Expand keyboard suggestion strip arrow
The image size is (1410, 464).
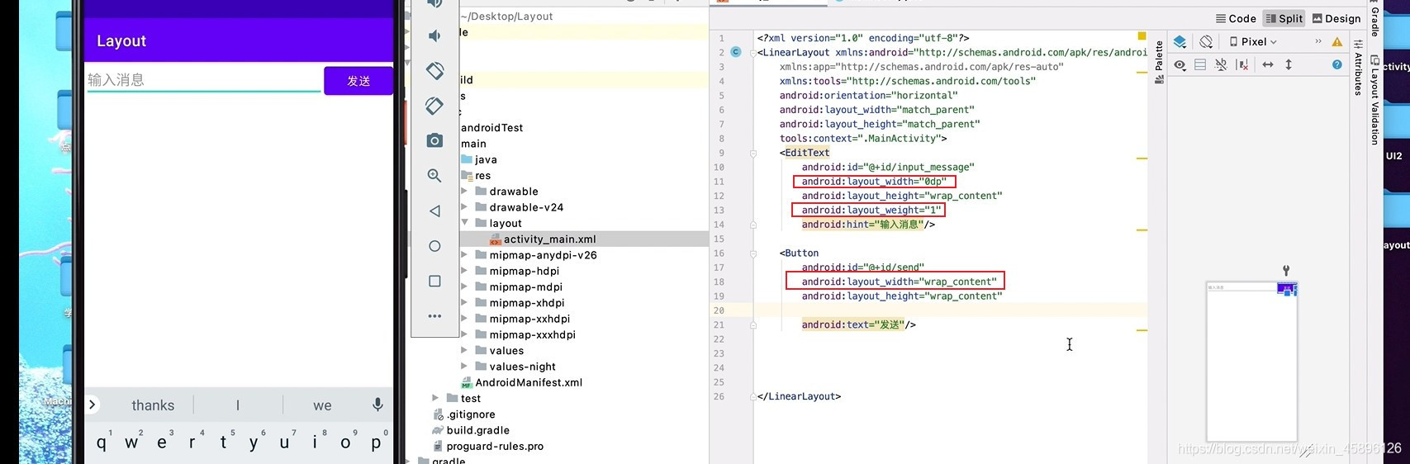[x=93, y=405]
